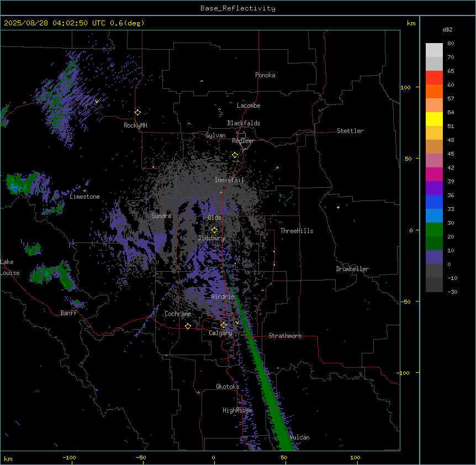This screenshot has width=476, height=465.
Task: Click the -100 tick on the bottom axis
Action: 69,457
